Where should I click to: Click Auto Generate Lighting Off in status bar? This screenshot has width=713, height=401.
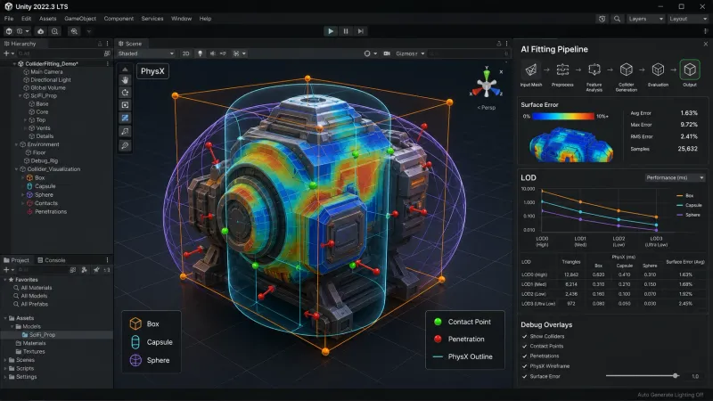tap(670, 395)
